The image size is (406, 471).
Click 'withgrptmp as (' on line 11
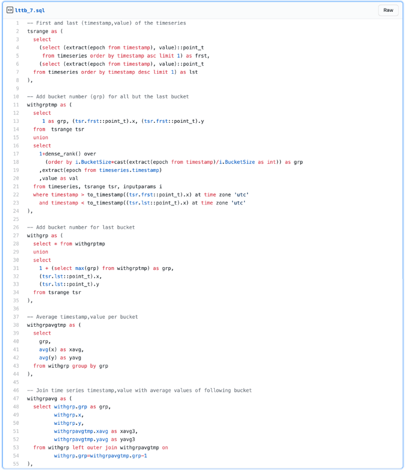point(49,105)
